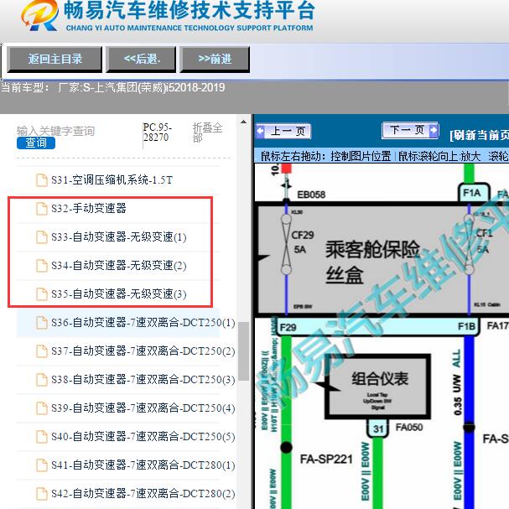The height and width of the screenshot is (509, 509).
Task: Click the EB058 label in diagram
Action: (x=311, y=195)
